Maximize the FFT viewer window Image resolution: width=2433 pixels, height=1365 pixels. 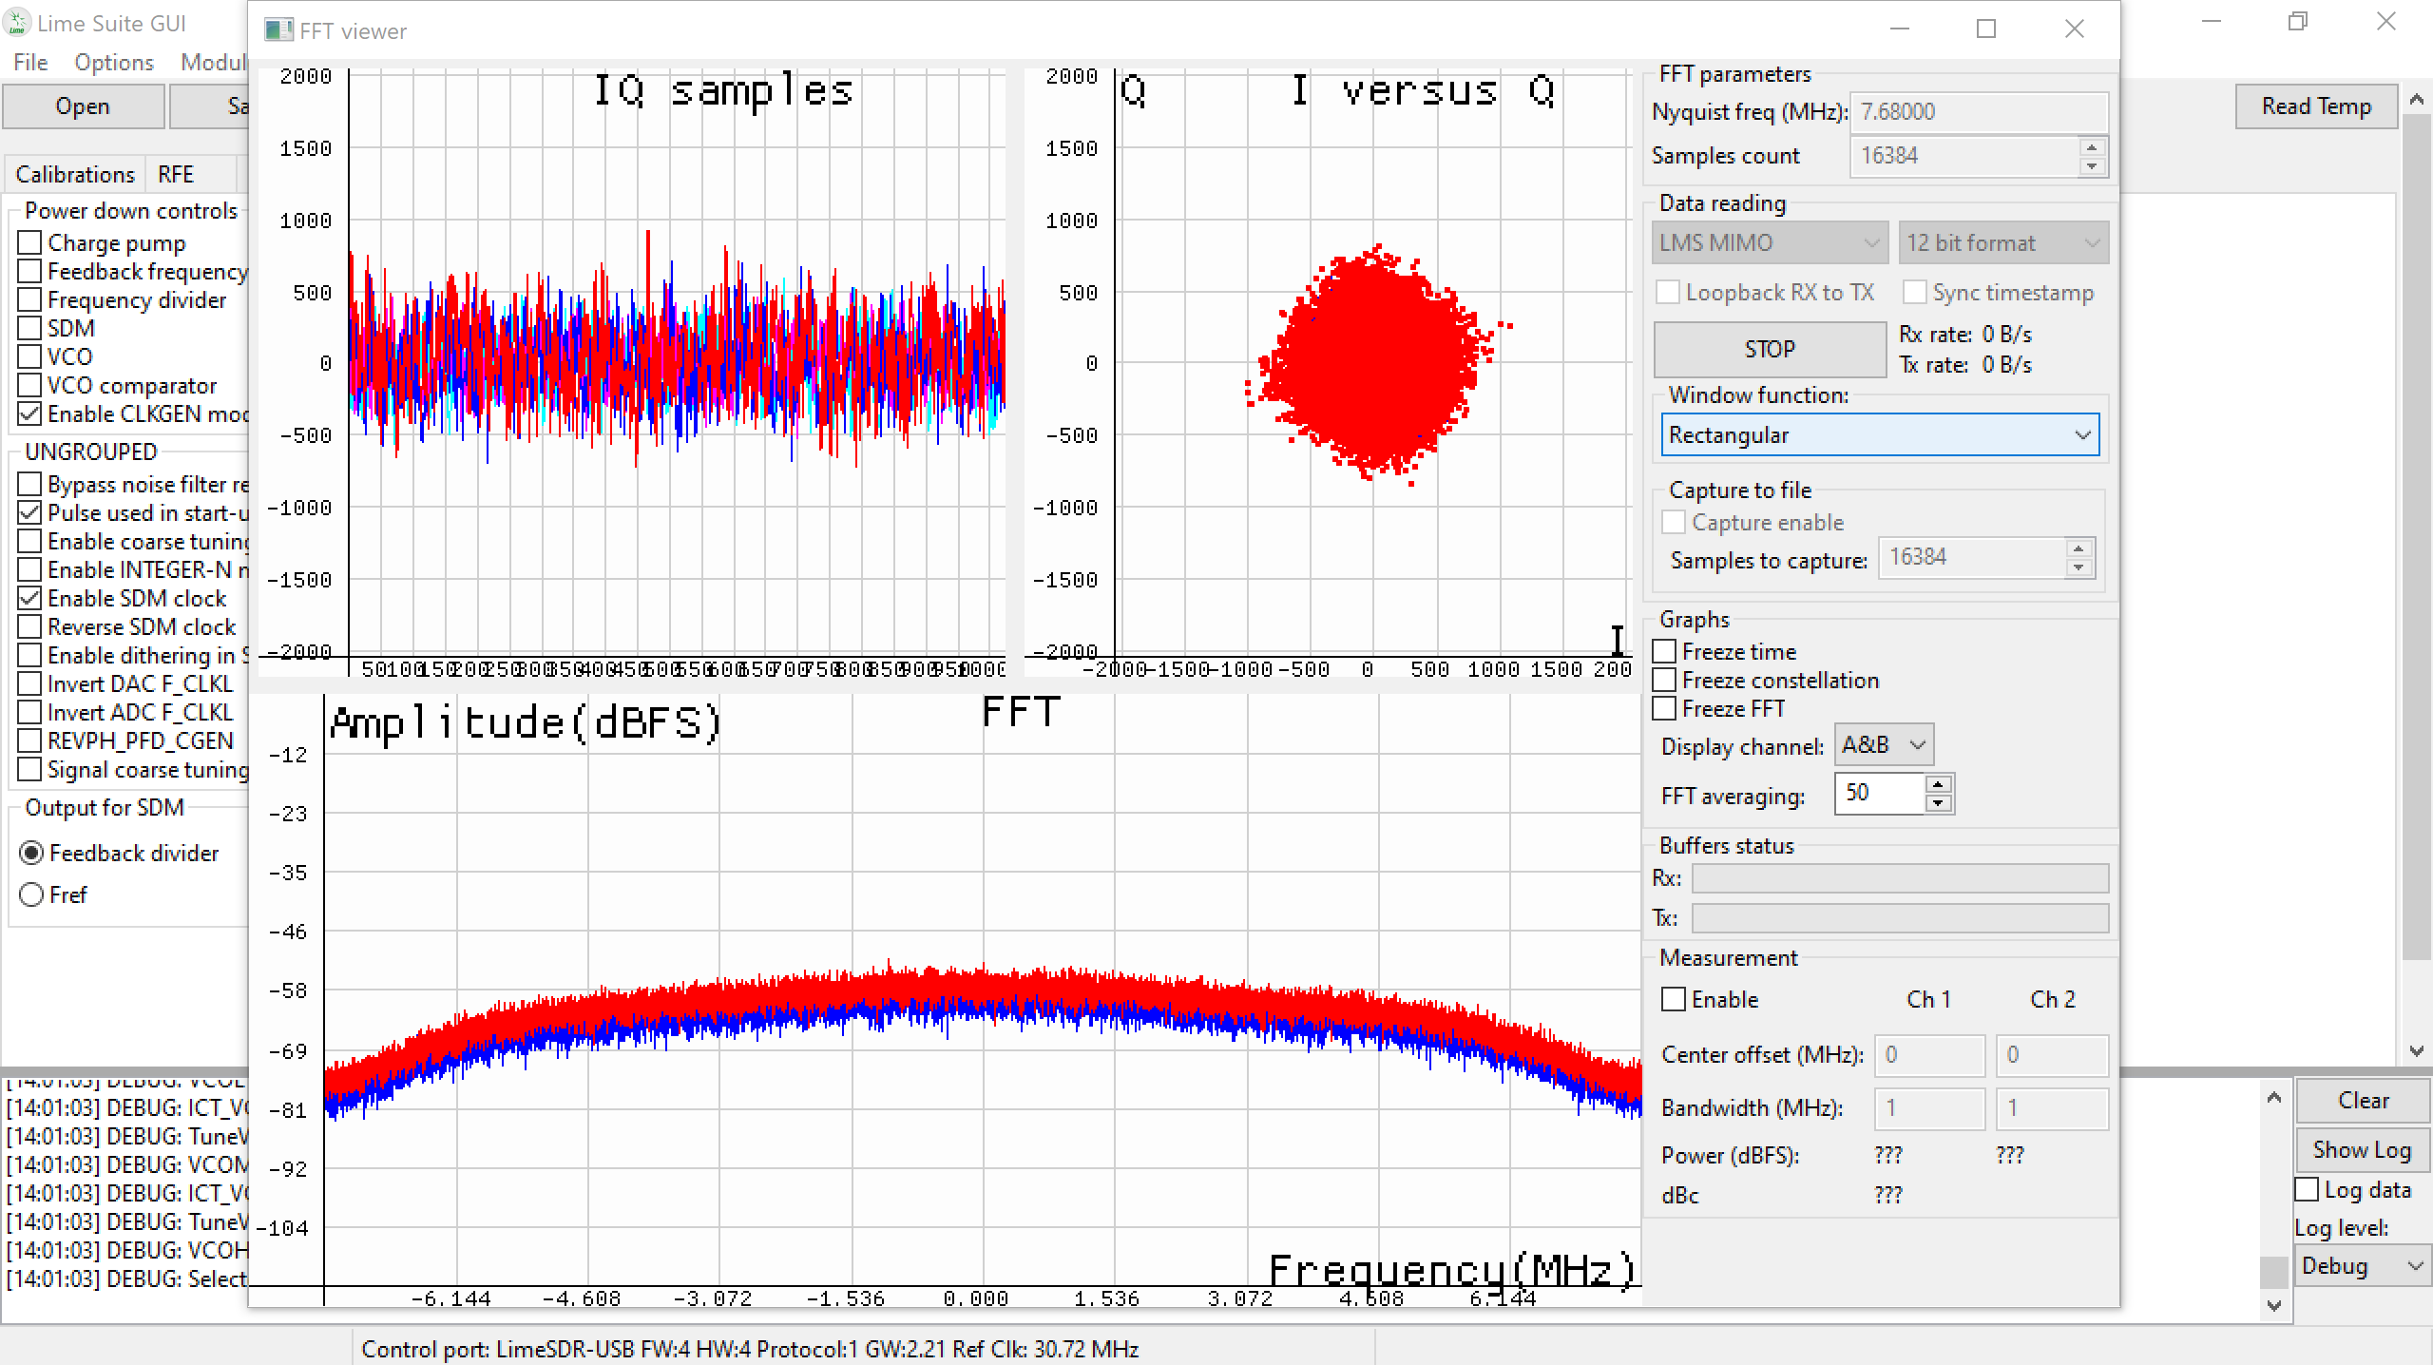[1985, 29]
